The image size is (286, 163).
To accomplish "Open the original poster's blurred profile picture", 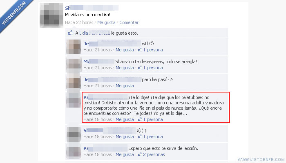I will point(51,15).
